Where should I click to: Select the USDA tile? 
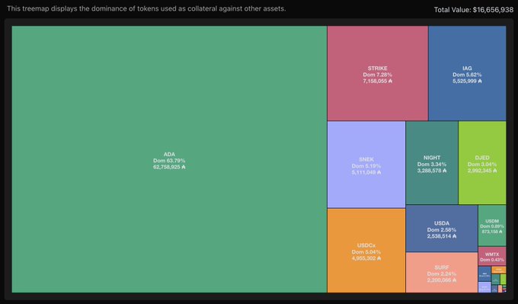pos(442,229)
